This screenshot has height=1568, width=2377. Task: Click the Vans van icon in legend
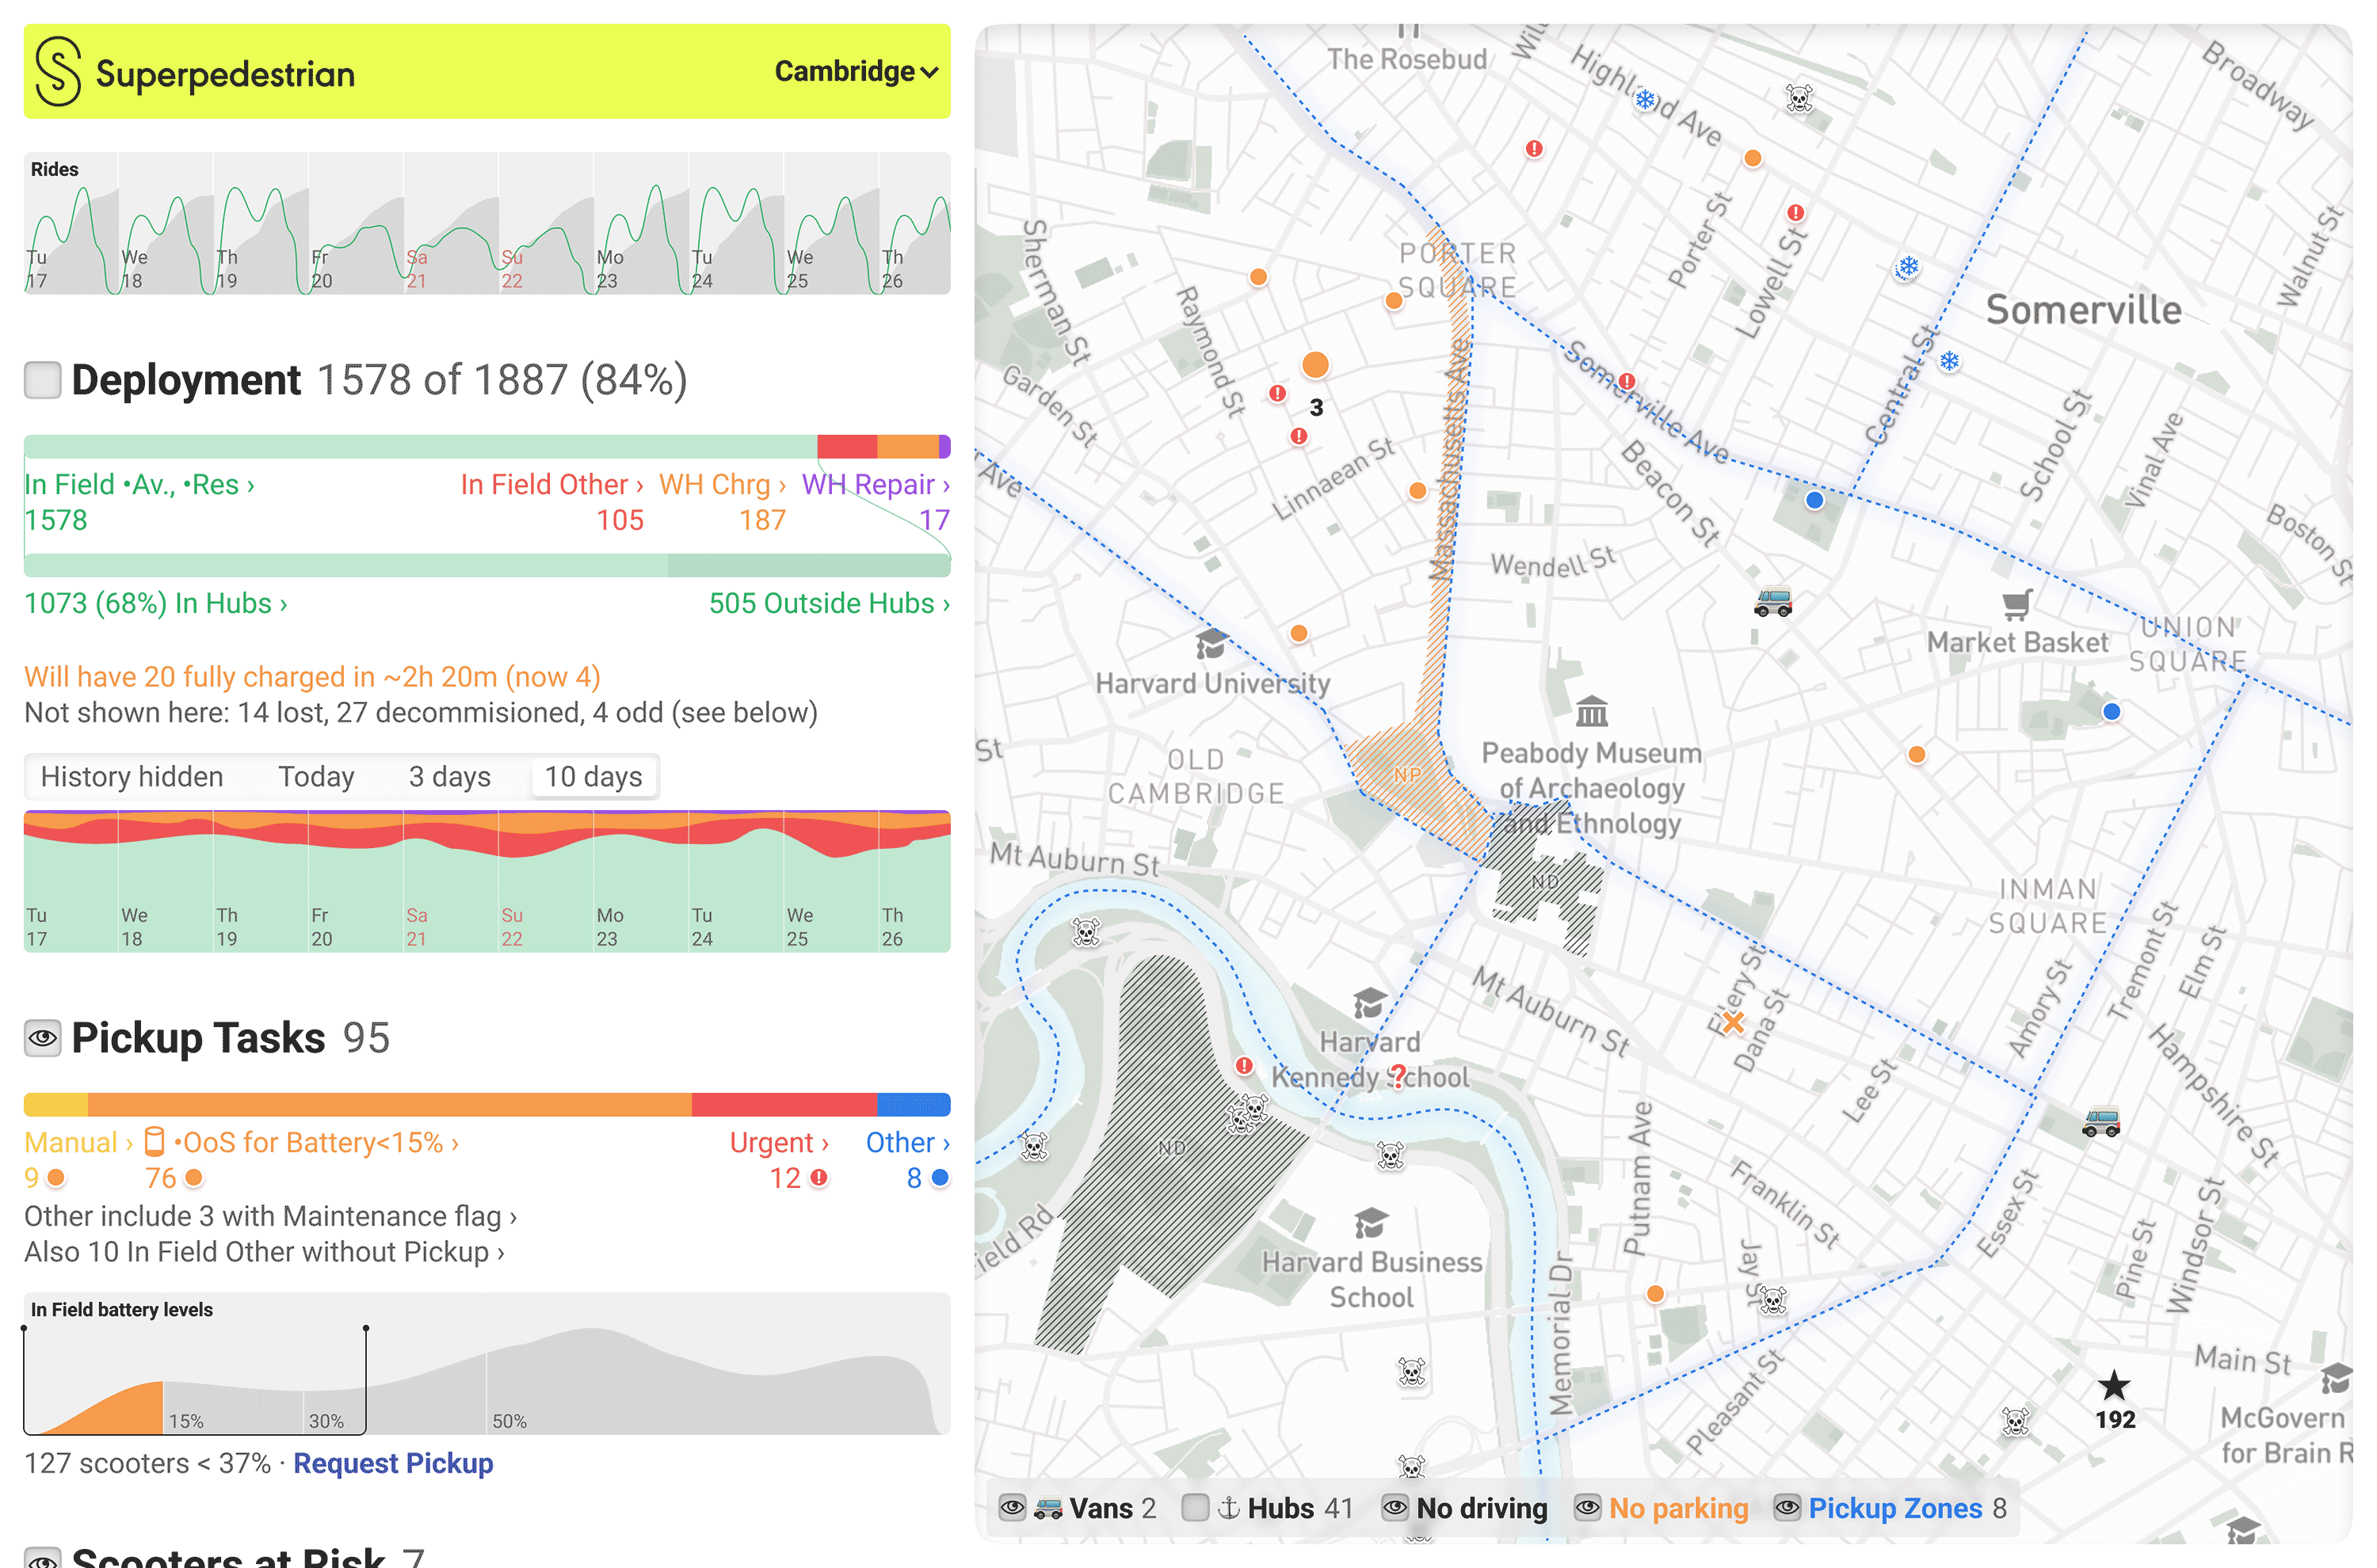click(1047, 1508)
